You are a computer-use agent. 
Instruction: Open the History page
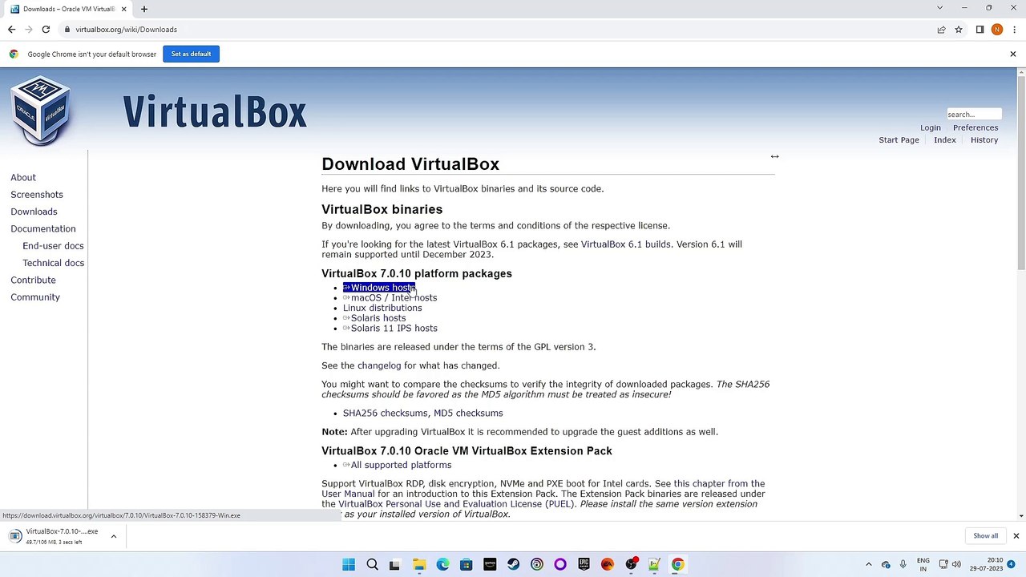[x=984, y=140]
